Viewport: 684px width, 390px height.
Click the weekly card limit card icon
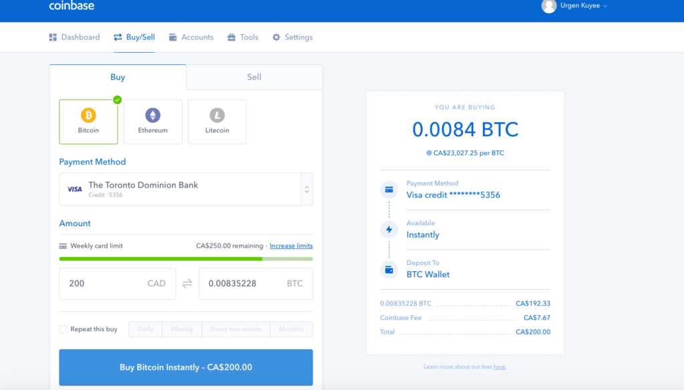pyautogui.click(x=63, y=246)
